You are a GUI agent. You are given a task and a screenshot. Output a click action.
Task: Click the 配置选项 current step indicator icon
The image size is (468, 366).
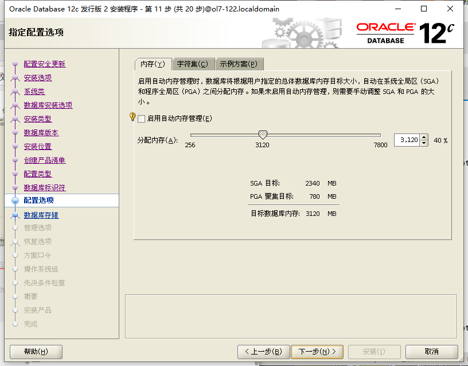(14, 200)
